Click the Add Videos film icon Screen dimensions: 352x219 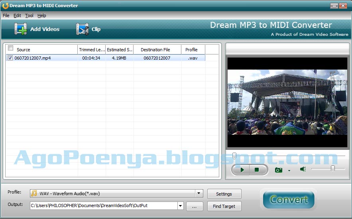point(21,29)
